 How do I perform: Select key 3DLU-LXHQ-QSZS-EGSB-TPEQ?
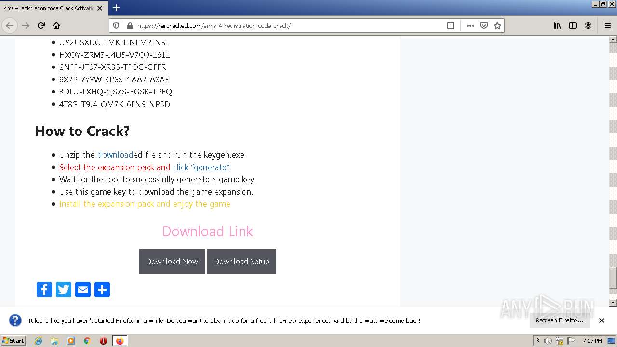(116, 92)
